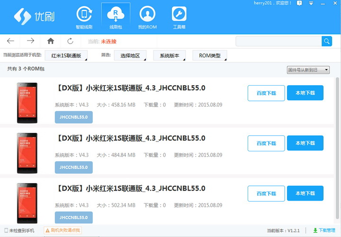The image size is (341, 237).
Task: Click the 未检查到手机 status indicator
Action: pos(19,230)
